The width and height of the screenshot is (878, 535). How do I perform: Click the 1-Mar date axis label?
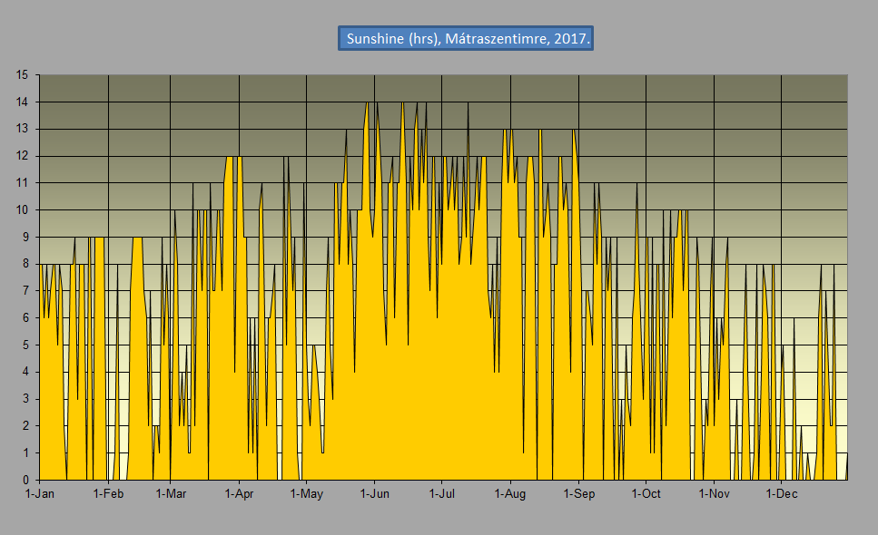(x=171, y=494)
